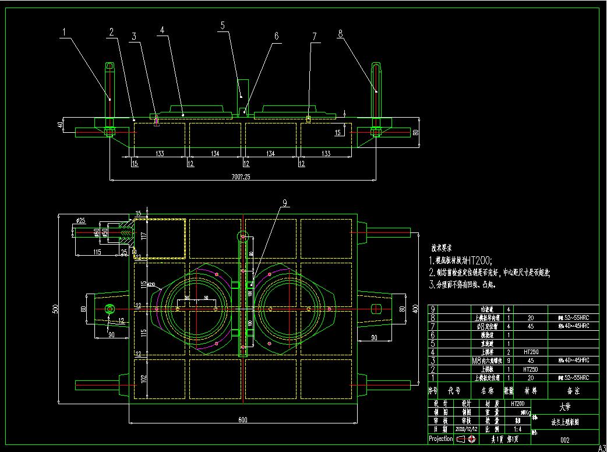Click the first-angle projection symbol in title block
The height and width of the screenshot is (452, 607).
466,439
